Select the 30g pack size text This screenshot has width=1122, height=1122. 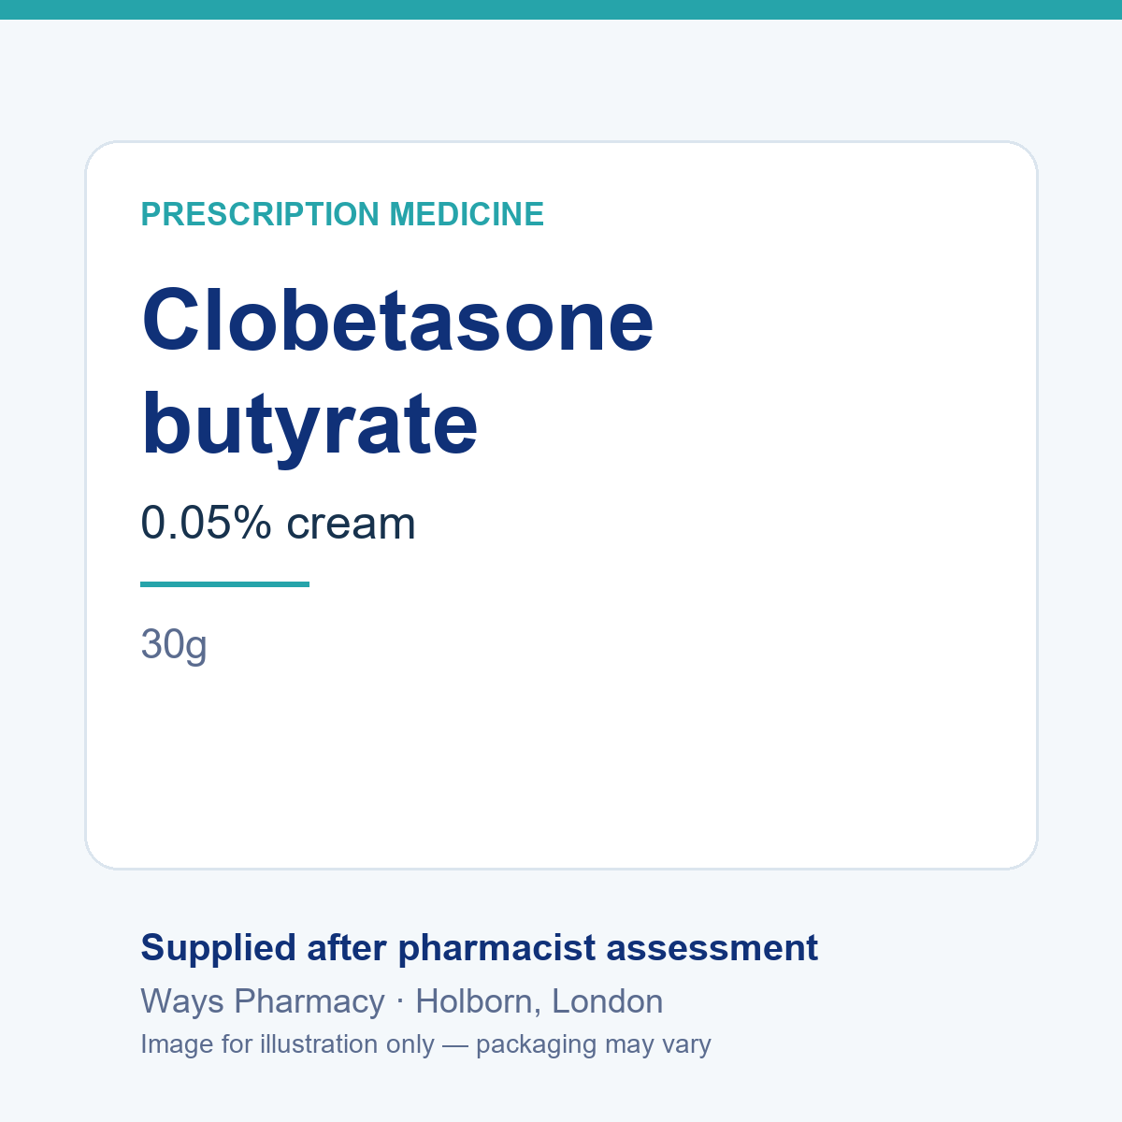point(174,645)
